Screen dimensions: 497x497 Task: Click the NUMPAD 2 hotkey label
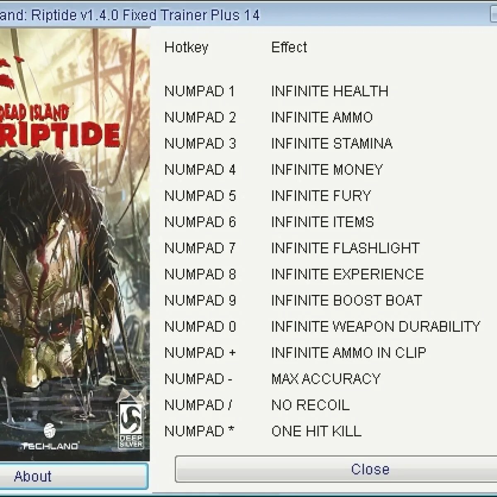click(x=200, y=117)
